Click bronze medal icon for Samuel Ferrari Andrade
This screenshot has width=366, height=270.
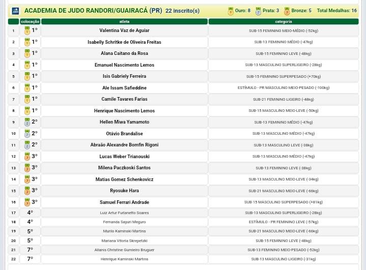[x=27, y=202]
